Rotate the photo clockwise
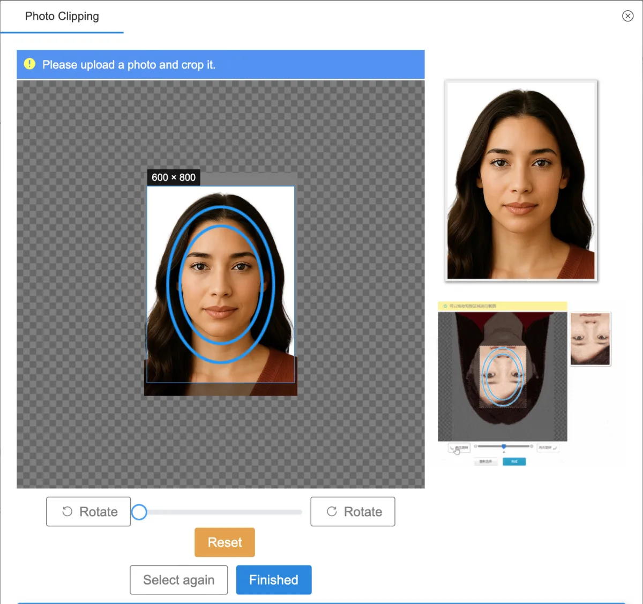 coord(353,512)
